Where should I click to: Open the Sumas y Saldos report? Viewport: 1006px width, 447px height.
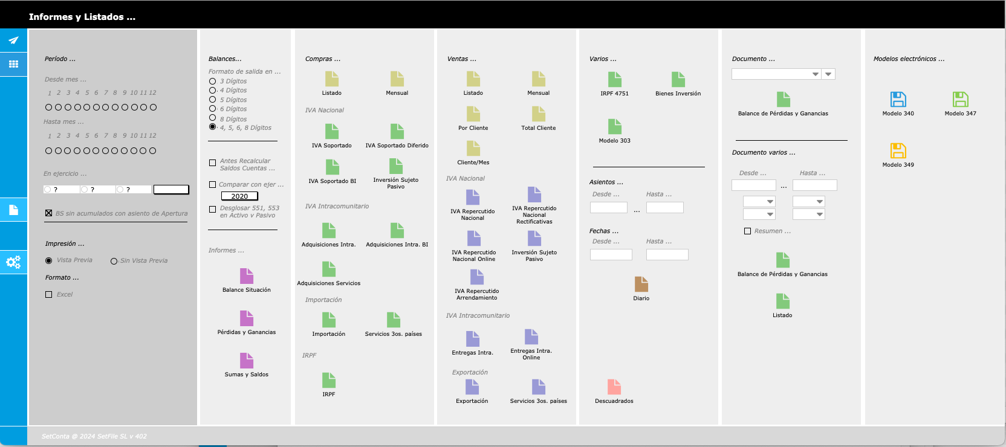tap(247, 361)
